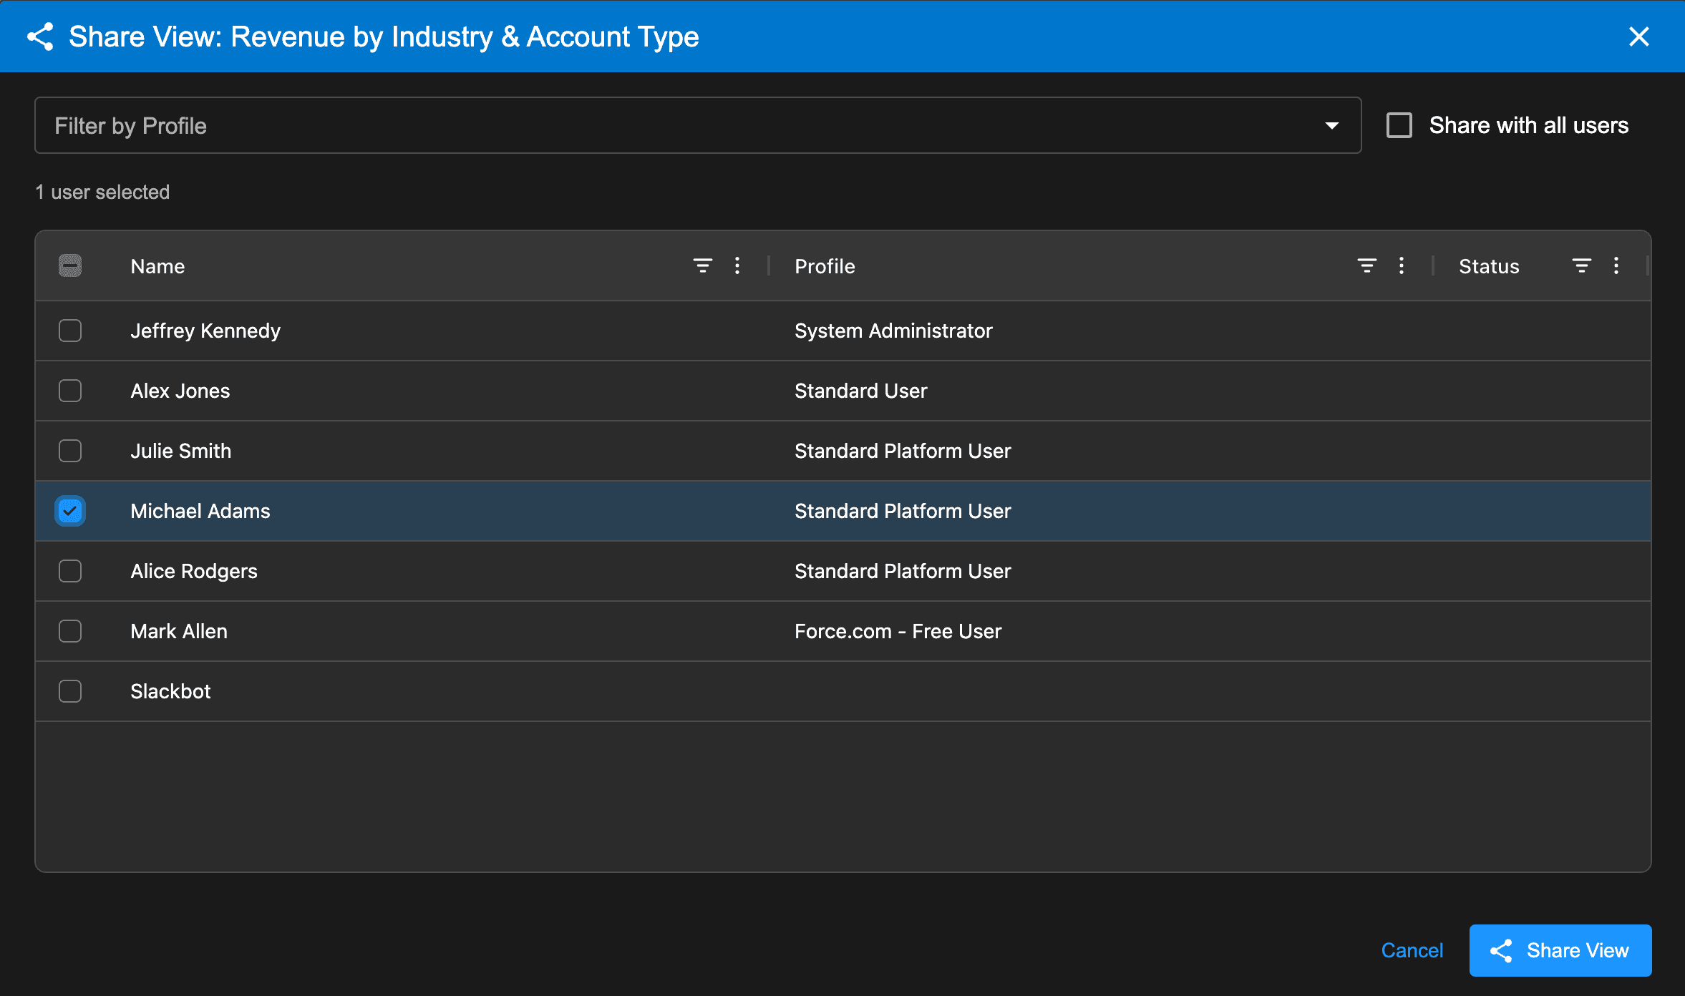Image resolution: width=1685 pixels, height=996 pixels.
Task: Uncheck Michael Adams row checkbox
Action: (x=70, y=511)
